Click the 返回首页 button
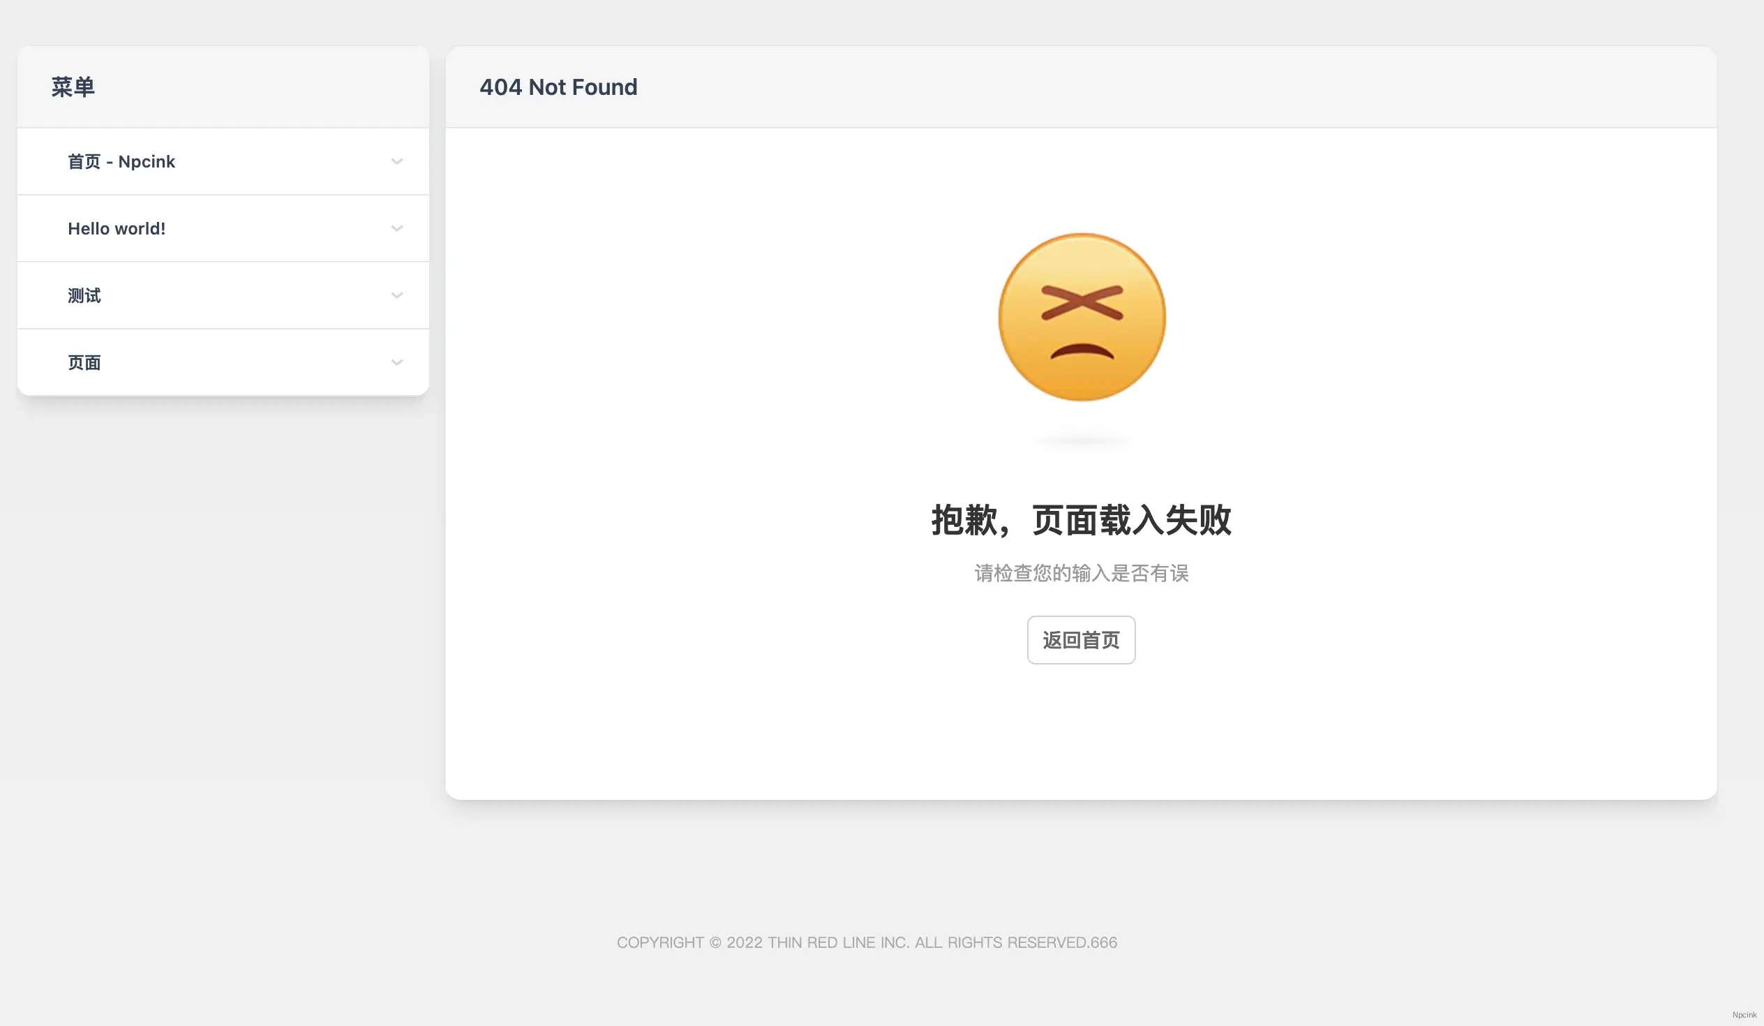 click(1081, 639)
